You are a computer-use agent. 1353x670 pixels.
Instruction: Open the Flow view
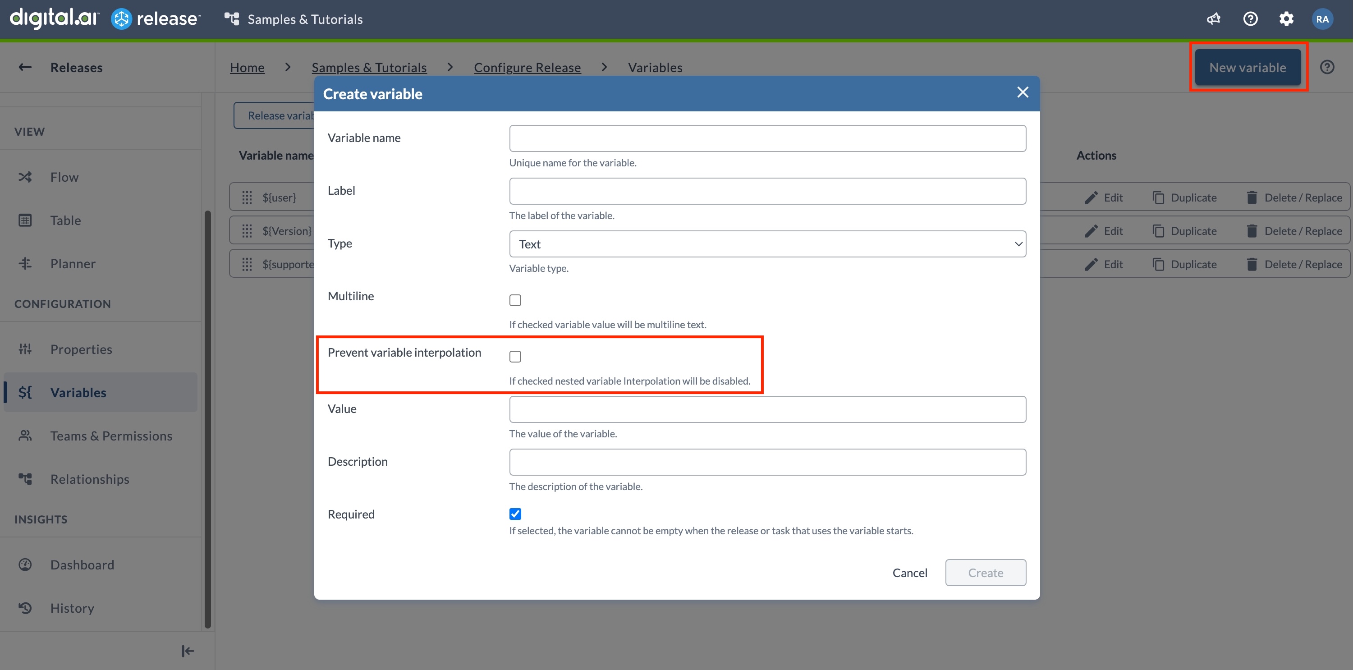(x=64, y=177)
